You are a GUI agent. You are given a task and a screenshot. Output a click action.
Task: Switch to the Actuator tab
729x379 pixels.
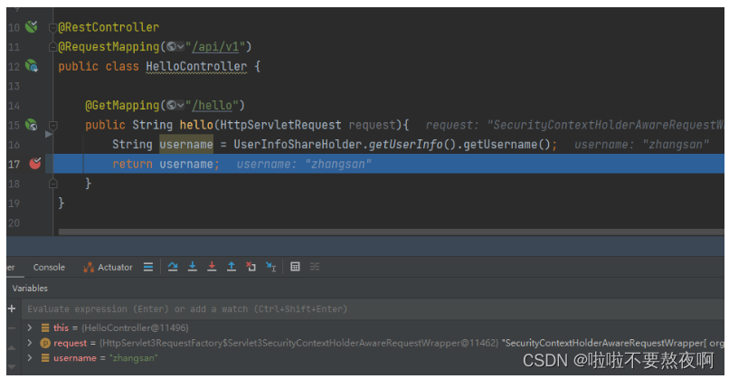click(x=108, y=267)
